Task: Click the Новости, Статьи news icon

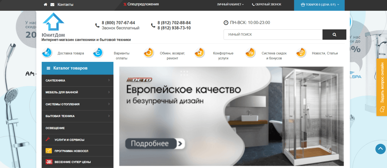Action: (x=301, y=53)
